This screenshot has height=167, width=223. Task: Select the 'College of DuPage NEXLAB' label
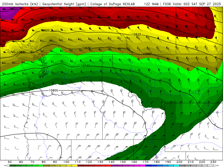point(113,4)
